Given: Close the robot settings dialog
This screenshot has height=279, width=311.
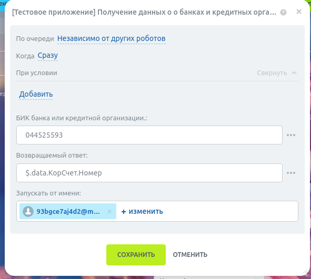Looking at the screenshot, I should 299,12.
